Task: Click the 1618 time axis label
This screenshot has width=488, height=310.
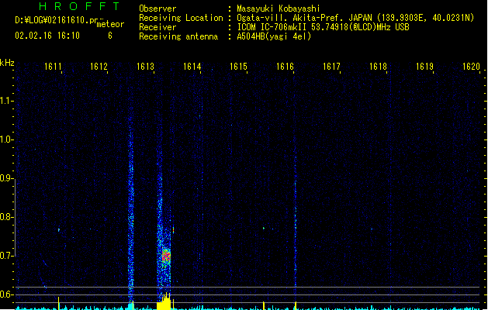Action: pyautogui.click(x=378, y=67)
